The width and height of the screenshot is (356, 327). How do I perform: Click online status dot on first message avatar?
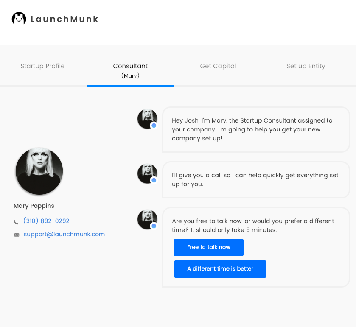tap(154, 126)
